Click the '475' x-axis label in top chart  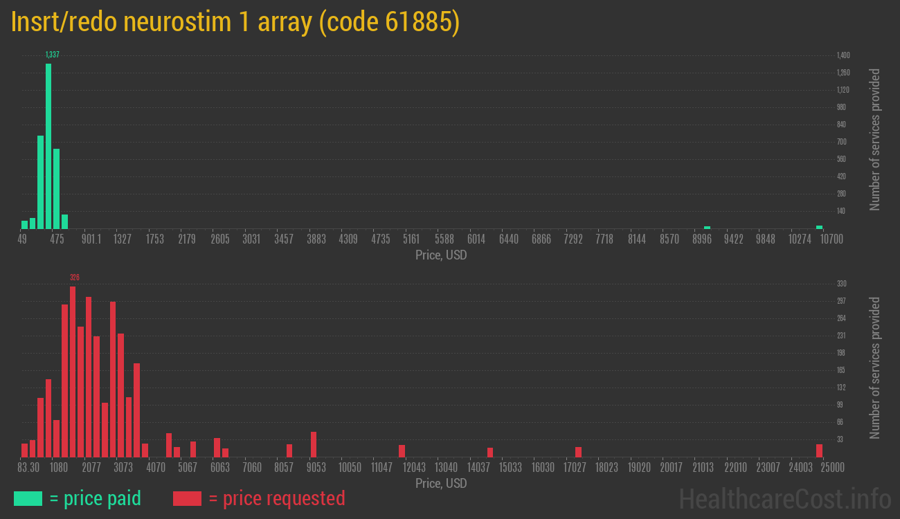[x=57, y=239]
